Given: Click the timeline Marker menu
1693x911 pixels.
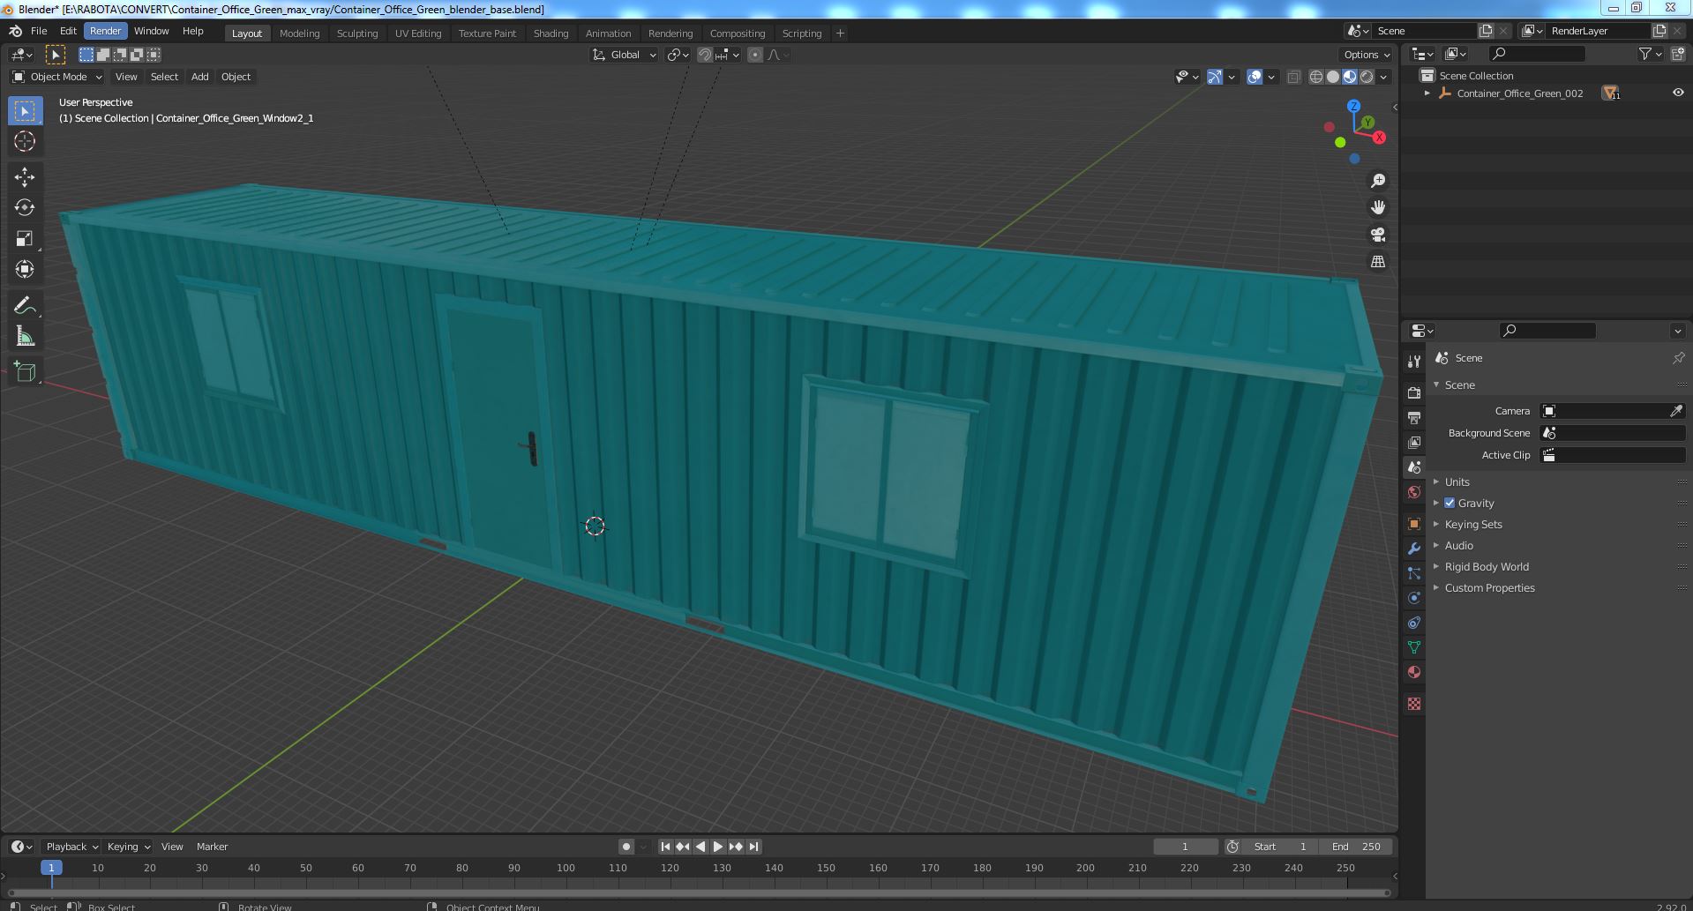Looking at the screenshot, I should [x=212, y=847].
